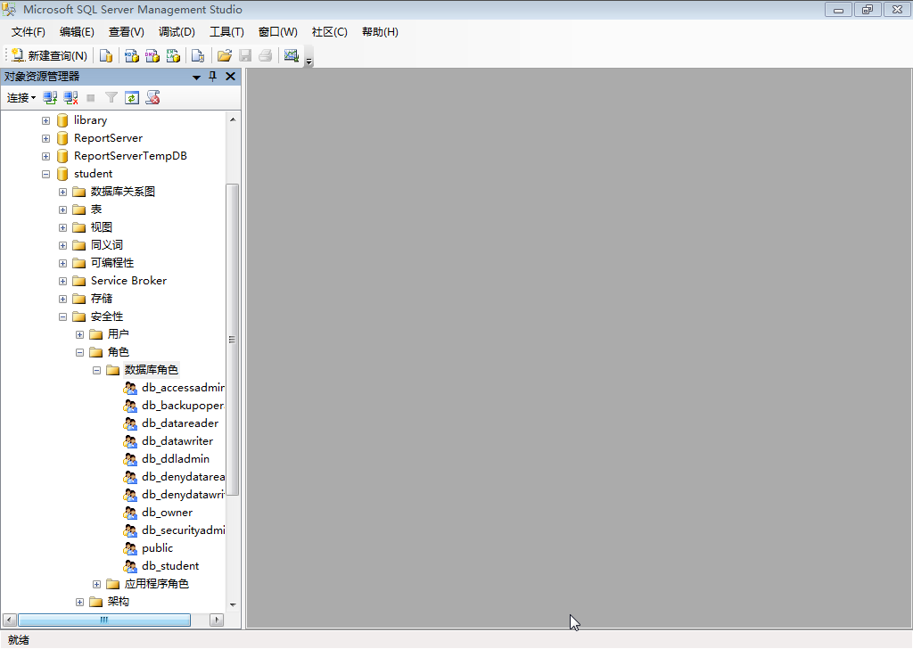Collapse the 角色 (Roles) folder
Screen dimensions: 913x649
(79, 353)
